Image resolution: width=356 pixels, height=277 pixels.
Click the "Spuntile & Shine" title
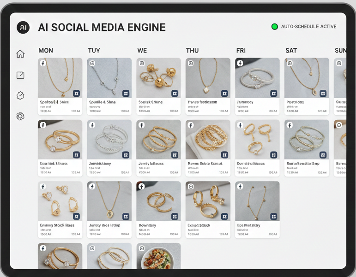coord(103,102)
